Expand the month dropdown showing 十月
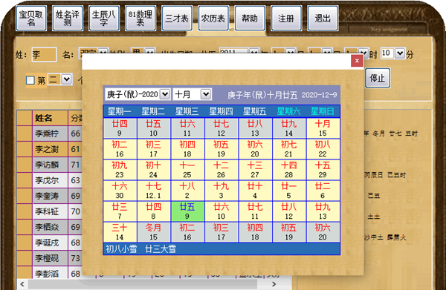The image size is (446, 290). [206, 94]
